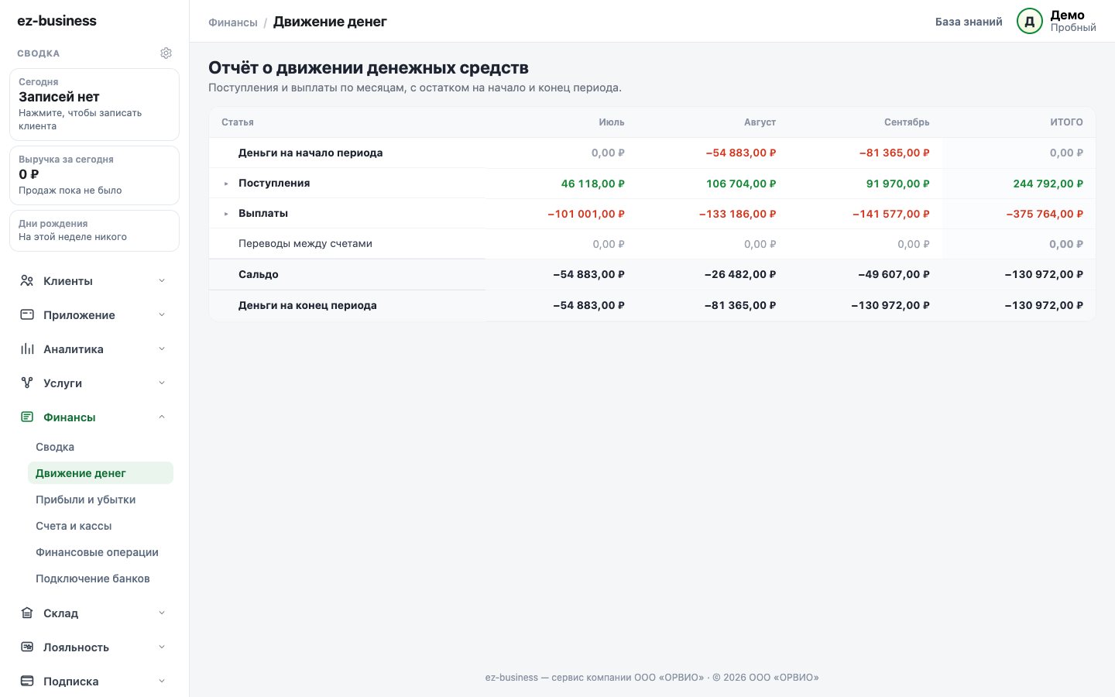Click the Финансы breadcrumb link
Viewport: 1115px width, 697px height.
pyautogui.click(x=233, y=22)
